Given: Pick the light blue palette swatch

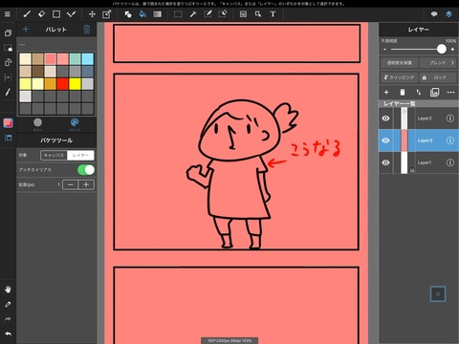Looking at the screenshot, I should (88, 59).
